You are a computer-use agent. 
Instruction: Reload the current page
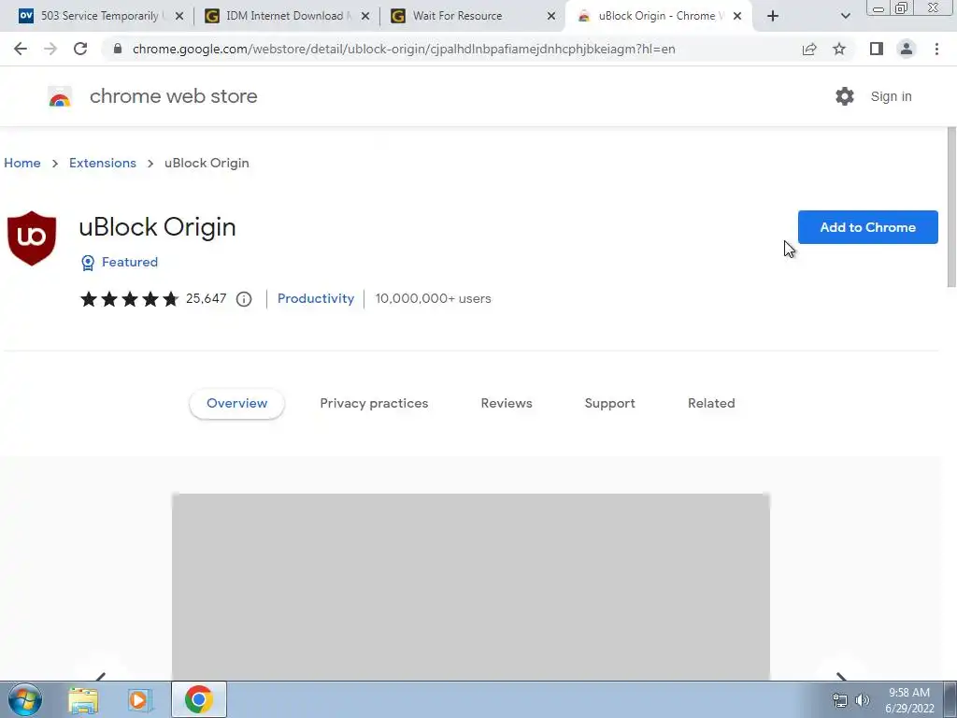pos(80,49)
